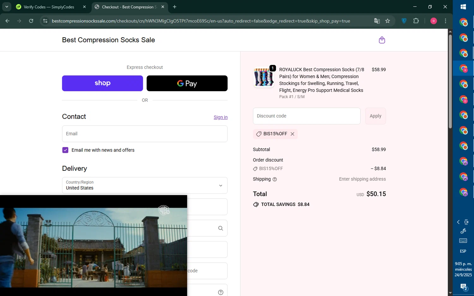This screenshot has height=296, width=474.
Task: Click the $50.15 total amount
Action: coord(376,194)
